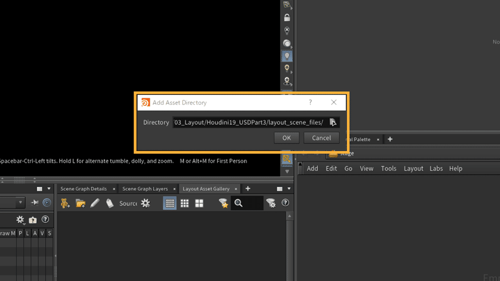
Task: Close the Scene Graph Layers tab
Action: coord(174,189)
